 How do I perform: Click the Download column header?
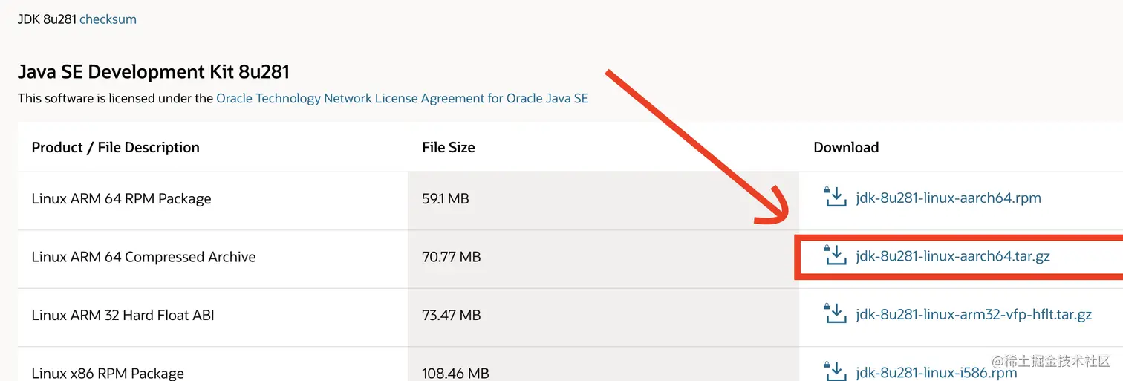pyautogui.click(x=846, y=147)
